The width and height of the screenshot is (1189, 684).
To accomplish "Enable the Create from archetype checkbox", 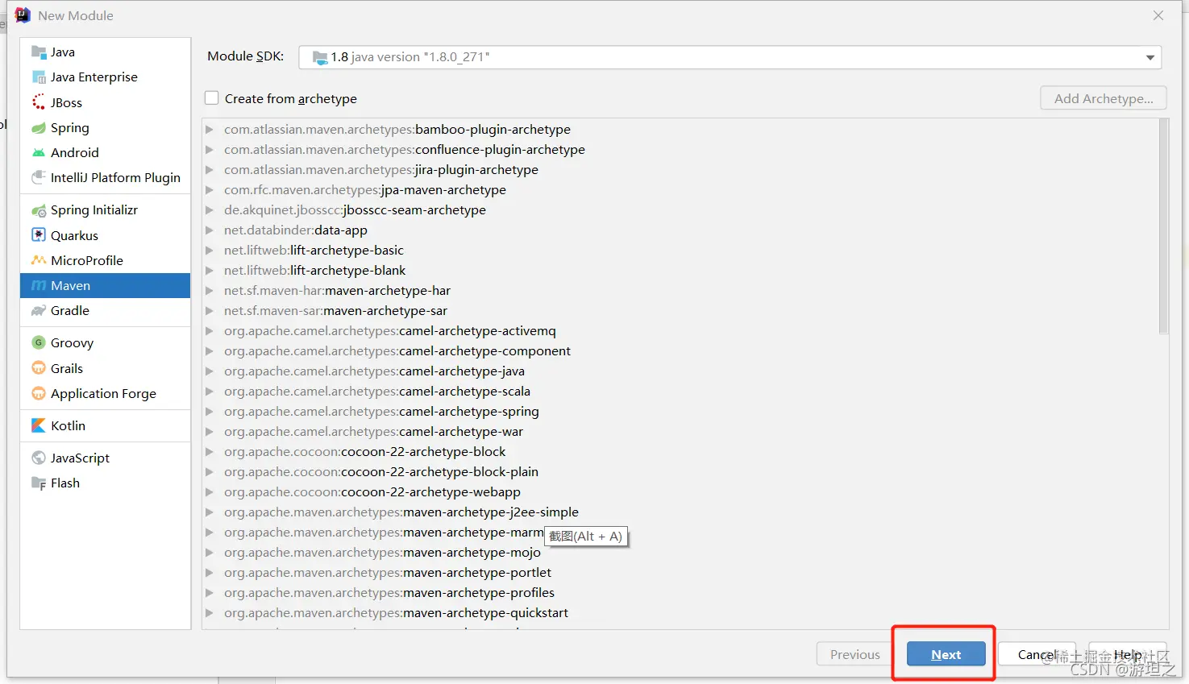I will tap(212, 98).
